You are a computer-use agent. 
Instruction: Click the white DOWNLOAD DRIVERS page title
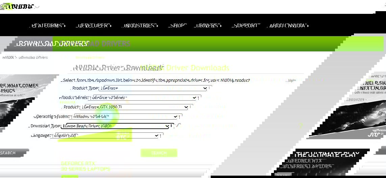[x=52, y=44]
